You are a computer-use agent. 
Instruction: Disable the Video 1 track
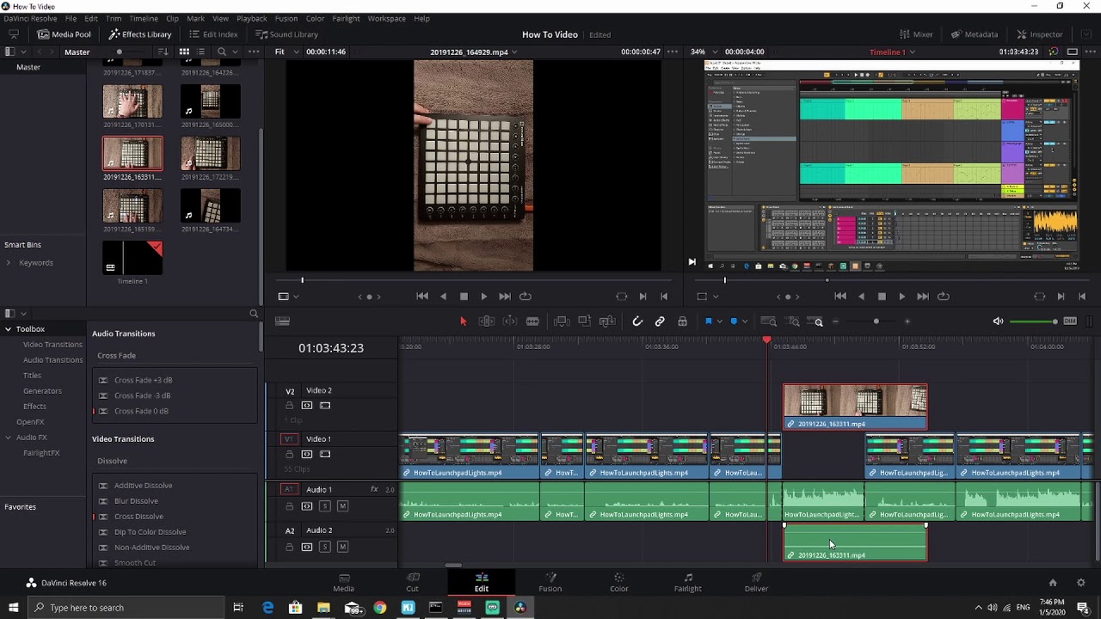pyautogui.click(x=325, y=454)
